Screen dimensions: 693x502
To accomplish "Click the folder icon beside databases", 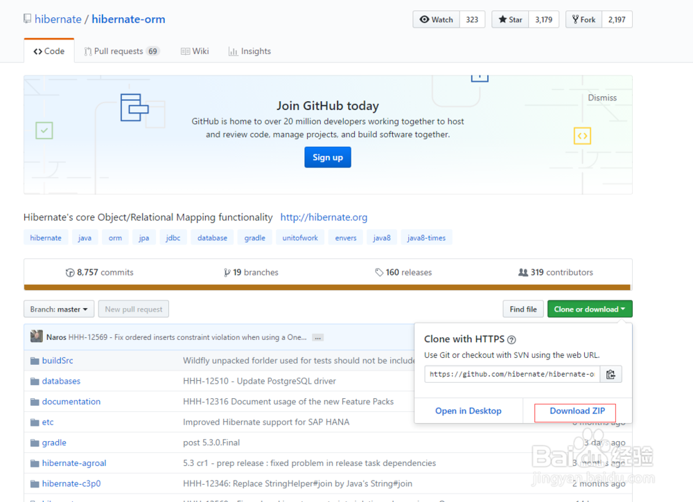I will (x=35, y=382).
